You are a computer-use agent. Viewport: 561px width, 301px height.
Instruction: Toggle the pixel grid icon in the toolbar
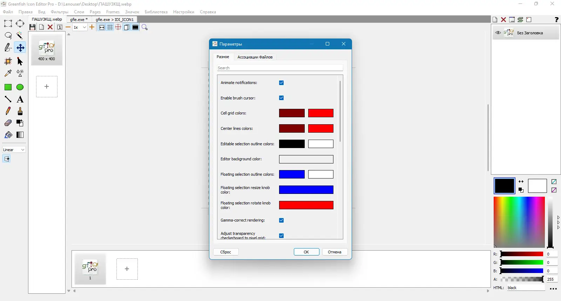coord(110,27)
